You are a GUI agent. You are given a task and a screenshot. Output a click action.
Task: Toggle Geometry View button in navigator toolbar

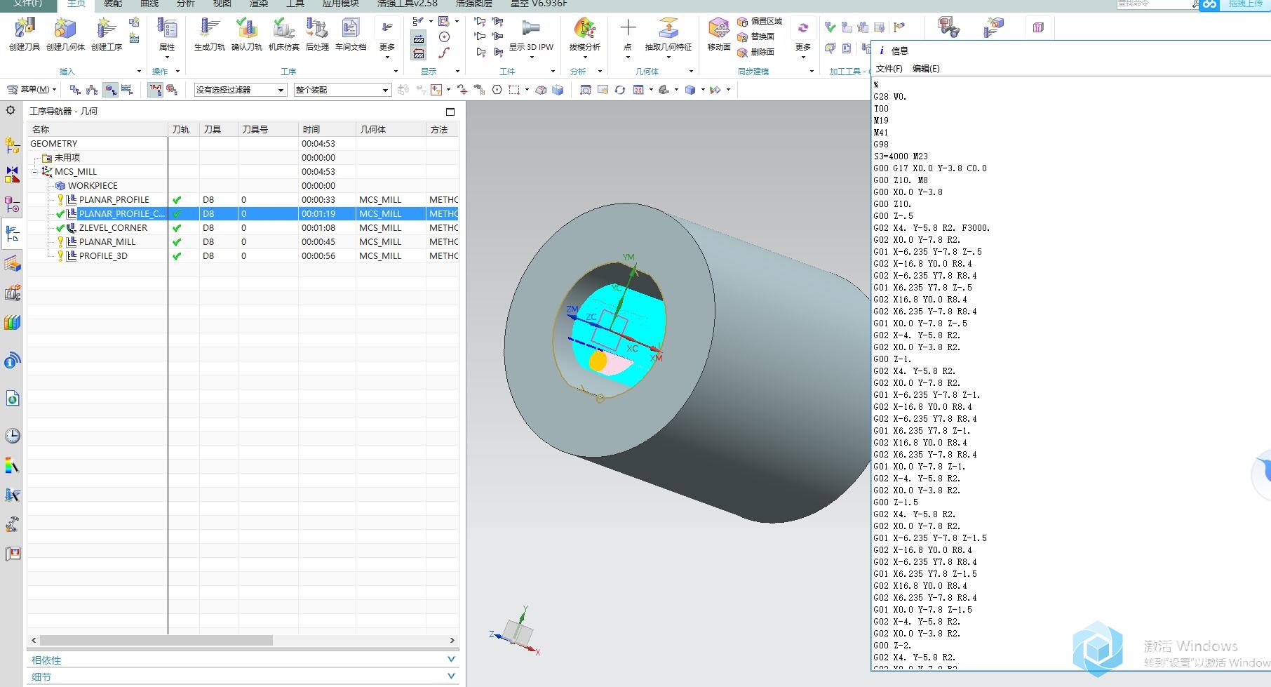click(x=110, y=90)
